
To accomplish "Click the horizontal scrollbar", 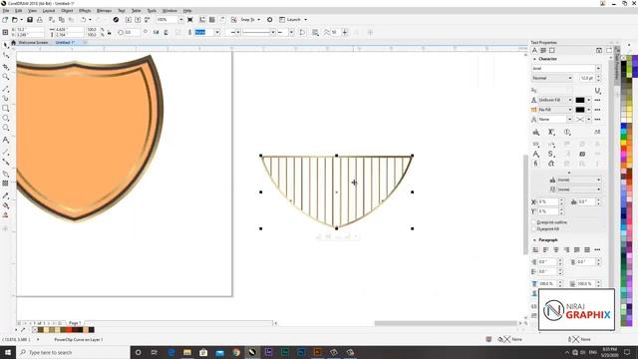I will (x=446, y=323).
